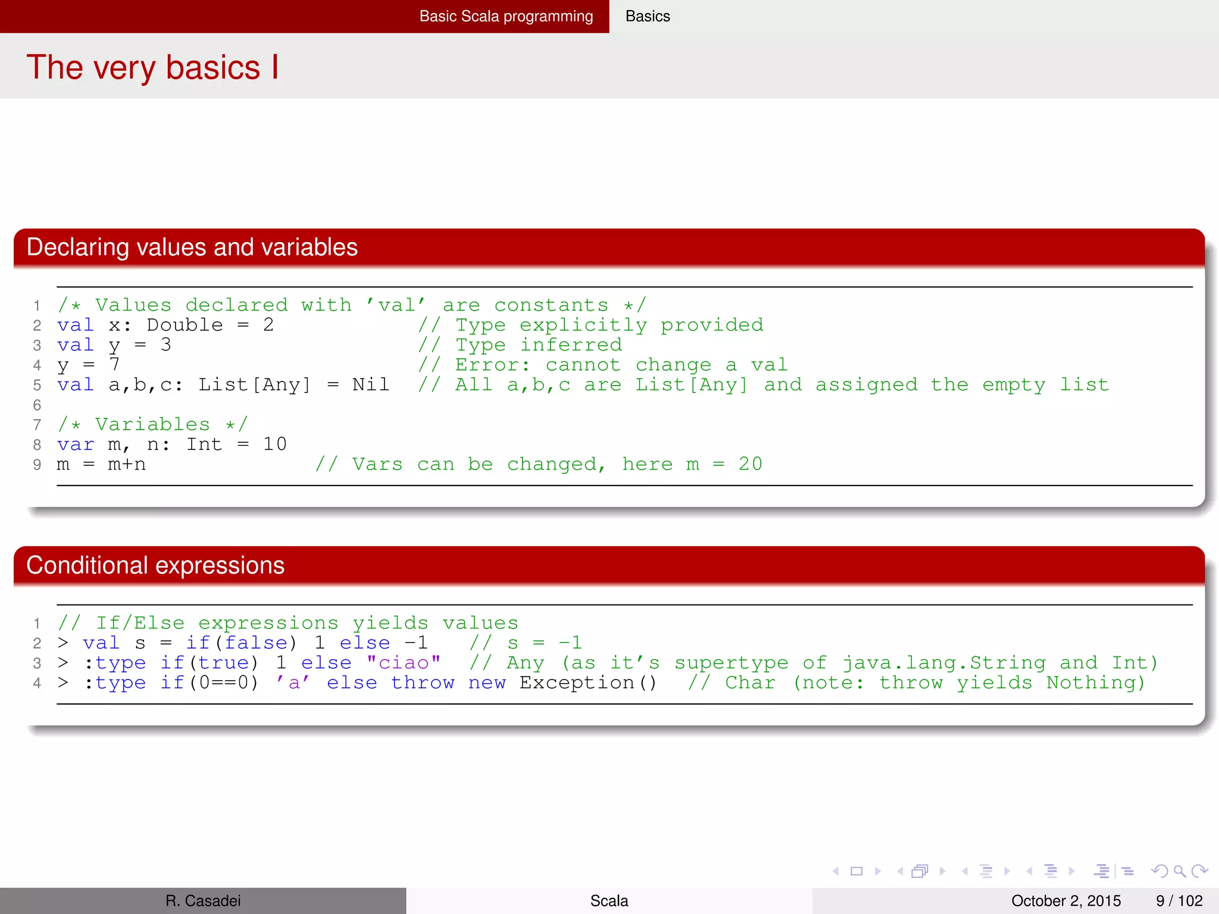
Task: Open the Basic Scala programming section
Action: (x=506, y=16)
